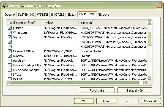Image resolution: width=164 pixels, height=108 pixels.
Task: Close the system configuration window
Action: pos(159,6)
